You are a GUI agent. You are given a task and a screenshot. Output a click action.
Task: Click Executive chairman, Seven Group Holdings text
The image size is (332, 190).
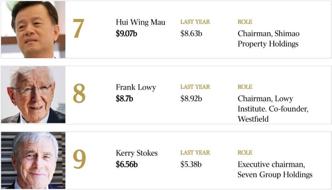pos(275,170)
